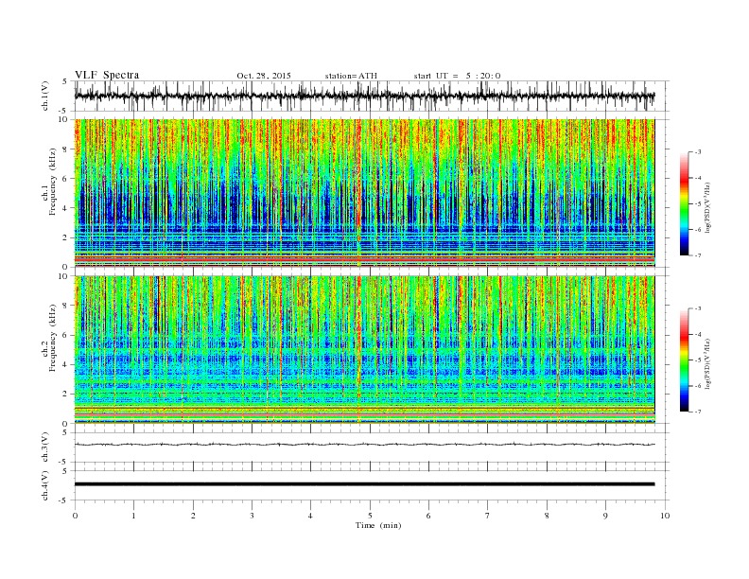Click the "-5" volt tick of ch.4 trace

(63, 500)
